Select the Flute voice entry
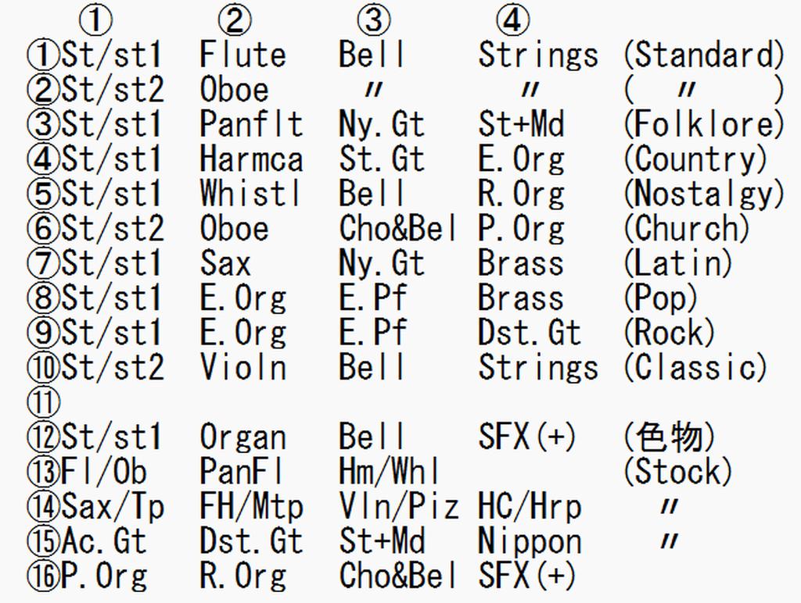 tap(242, 55)
